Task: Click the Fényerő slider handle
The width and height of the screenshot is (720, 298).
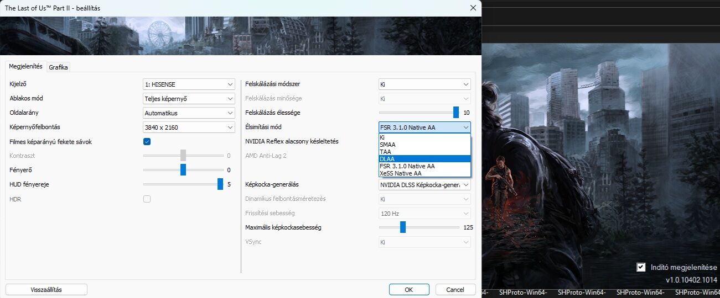Action: click(183, 170)
